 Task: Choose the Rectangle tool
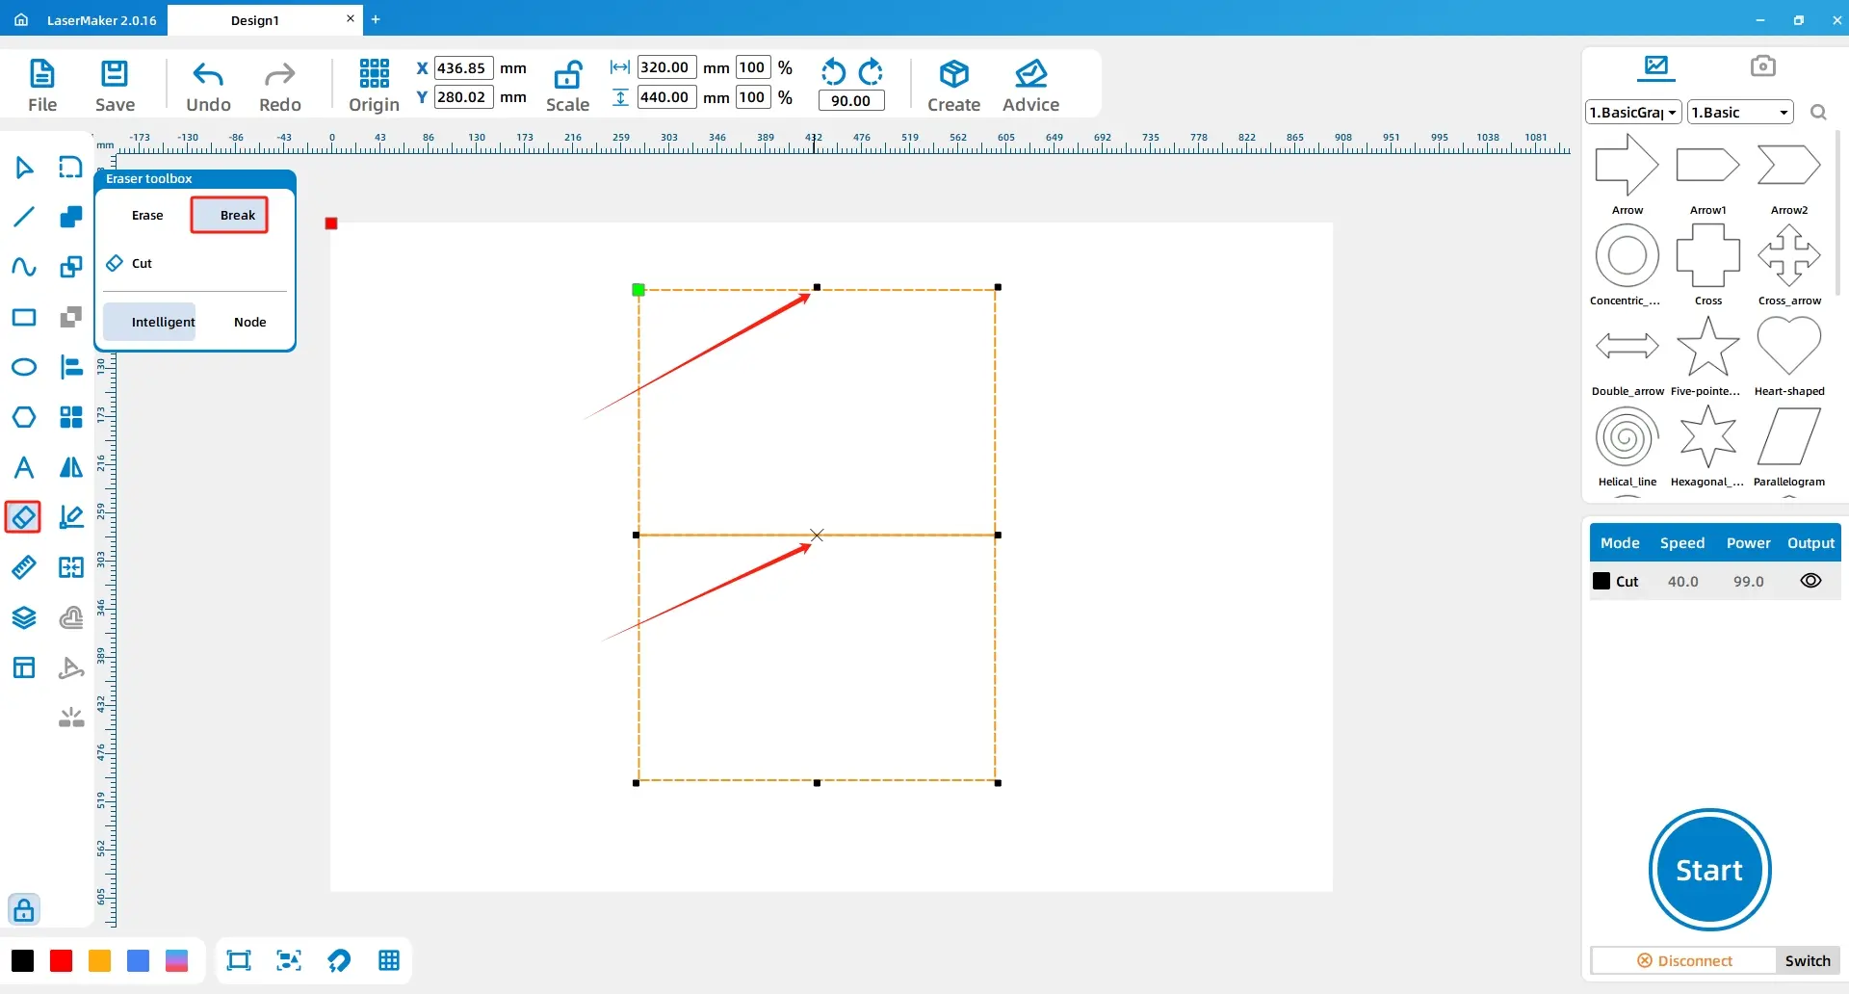[x=24, y=317]
